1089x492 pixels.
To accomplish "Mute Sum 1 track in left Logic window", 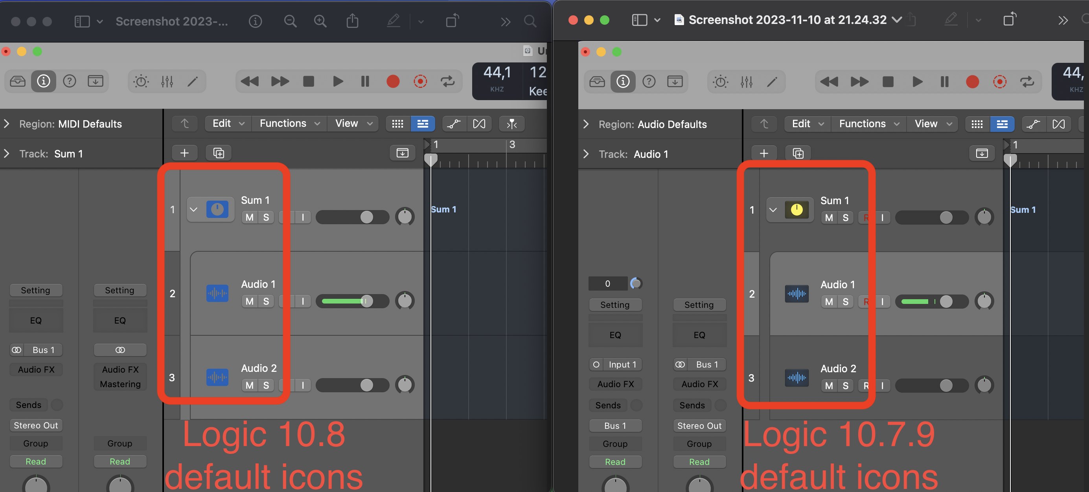I will pyautogui.click(x=249, y=218).
